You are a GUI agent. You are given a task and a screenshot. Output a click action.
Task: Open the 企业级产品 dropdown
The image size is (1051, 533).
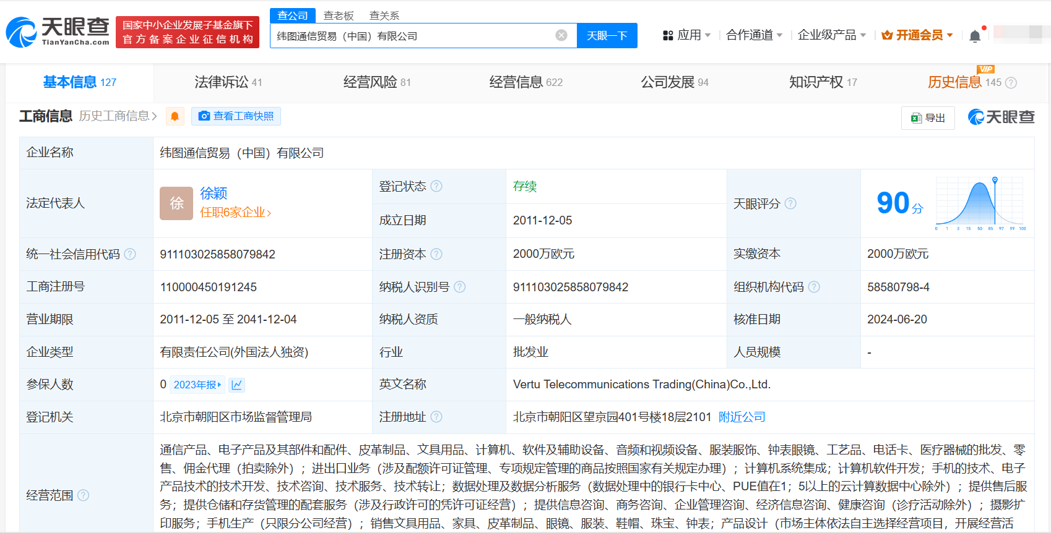[831, 35]
